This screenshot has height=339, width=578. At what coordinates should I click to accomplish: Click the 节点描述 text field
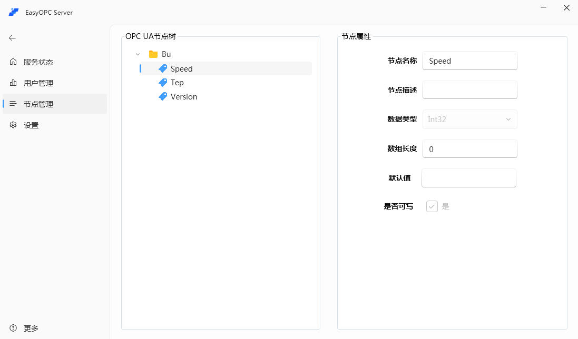click(x=469, y=90)
